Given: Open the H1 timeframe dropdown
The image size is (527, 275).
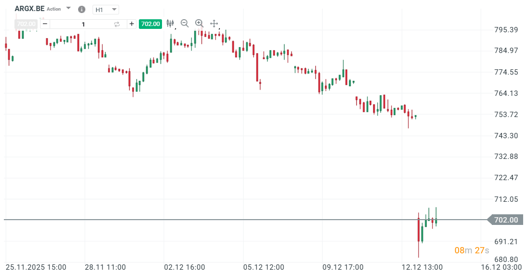Looking at the screenshot, I should click(x=106, y=10).
